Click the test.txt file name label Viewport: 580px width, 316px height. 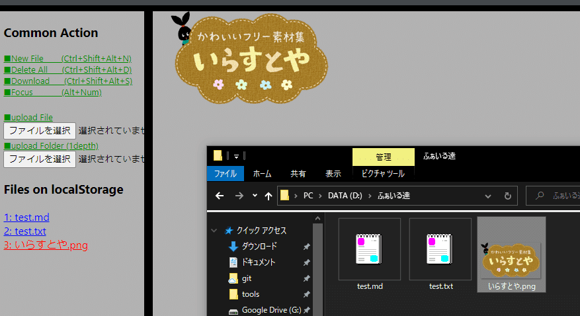(441, 286)
